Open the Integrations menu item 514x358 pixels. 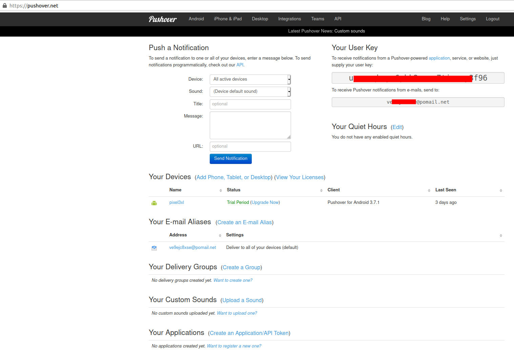(289, 19)
